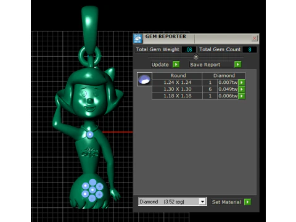The image size is (296, 222).
Task: Click the Gem Reporter title bar icon
Action: coord(138,39)
